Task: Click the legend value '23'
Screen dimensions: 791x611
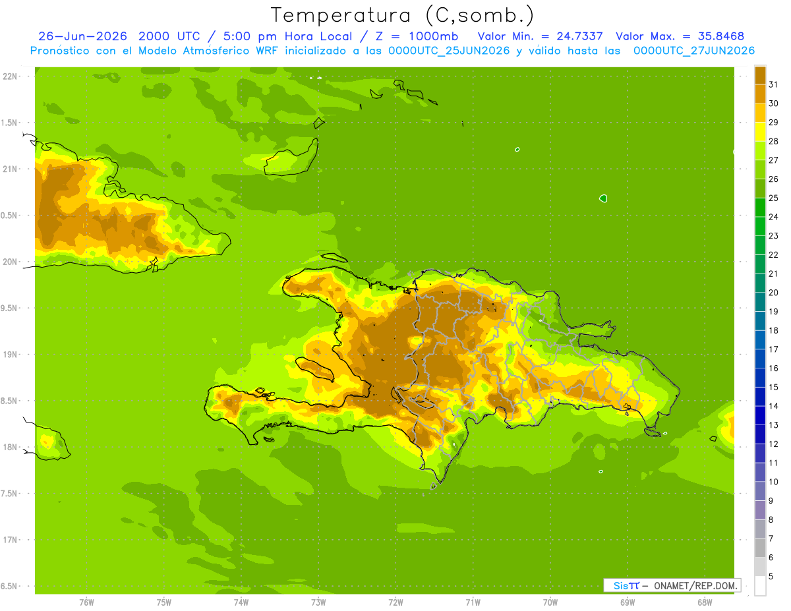Action: [x=774, y=236]
